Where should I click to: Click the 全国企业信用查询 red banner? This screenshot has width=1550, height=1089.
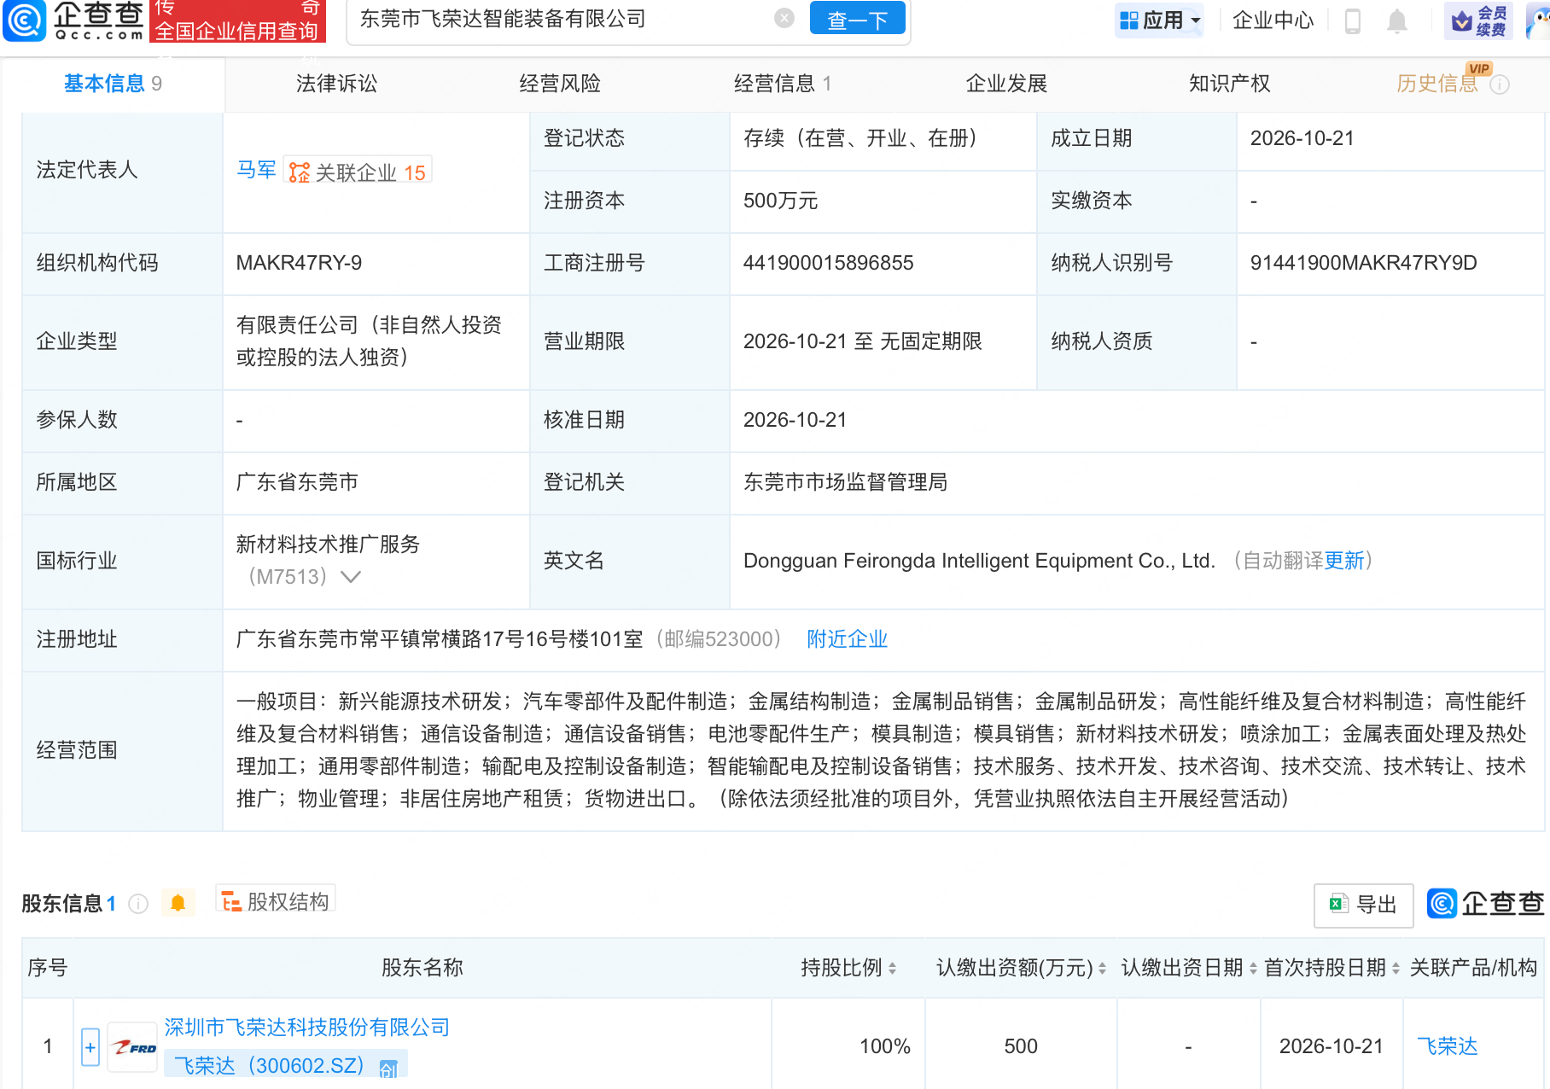pyautogui.click(x=236, y=21)
